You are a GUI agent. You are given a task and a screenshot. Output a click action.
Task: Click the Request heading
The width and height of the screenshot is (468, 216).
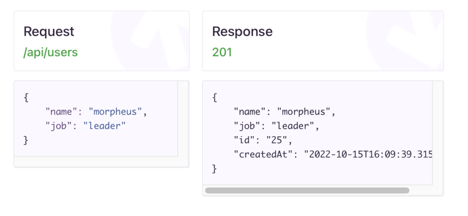[49, 32]
